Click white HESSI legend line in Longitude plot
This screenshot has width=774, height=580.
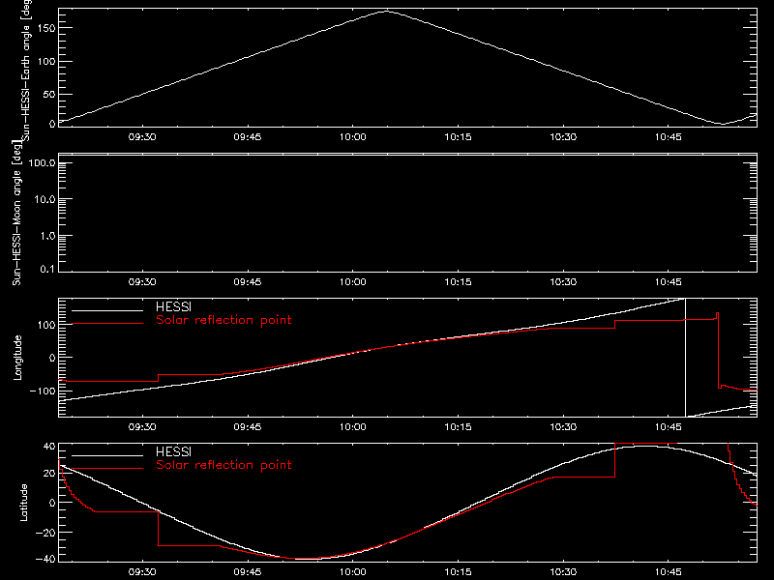[107, 310]
